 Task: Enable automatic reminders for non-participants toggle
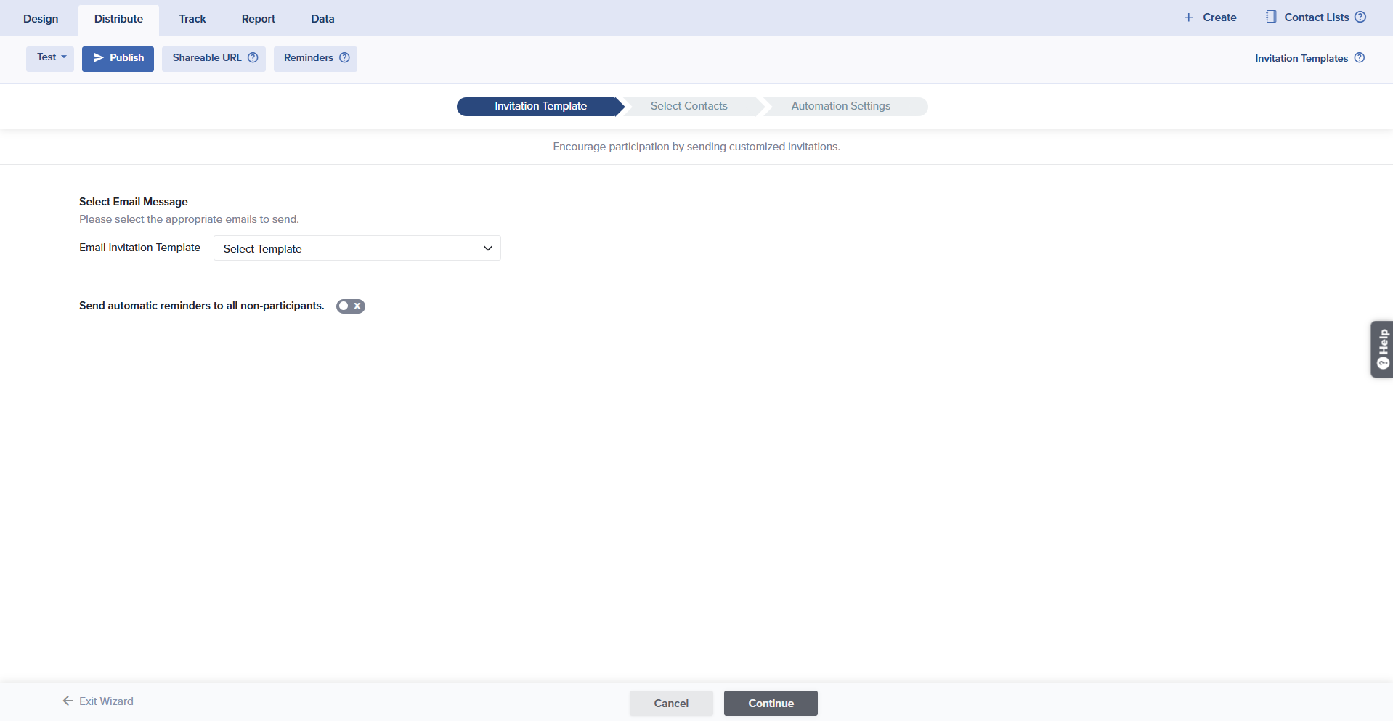(x=350, y=306)
